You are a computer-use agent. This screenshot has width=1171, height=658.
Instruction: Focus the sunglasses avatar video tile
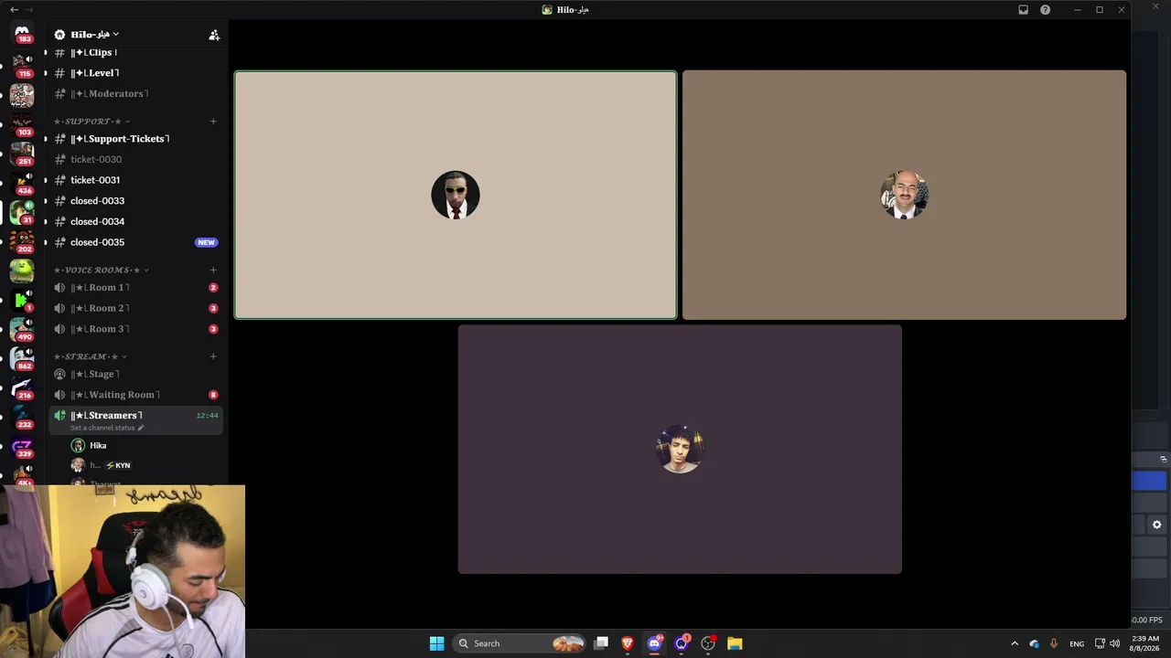[456, 195]
